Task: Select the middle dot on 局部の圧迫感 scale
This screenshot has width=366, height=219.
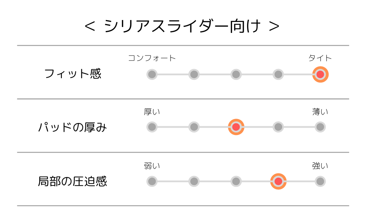Action: (236, 181)
